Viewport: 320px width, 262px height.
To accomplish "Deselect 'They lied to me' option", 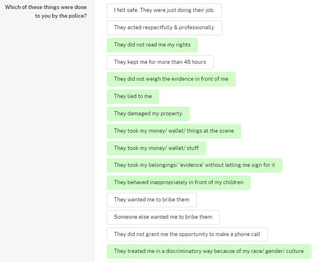I will pyautogui.click(x=133, y=96).
